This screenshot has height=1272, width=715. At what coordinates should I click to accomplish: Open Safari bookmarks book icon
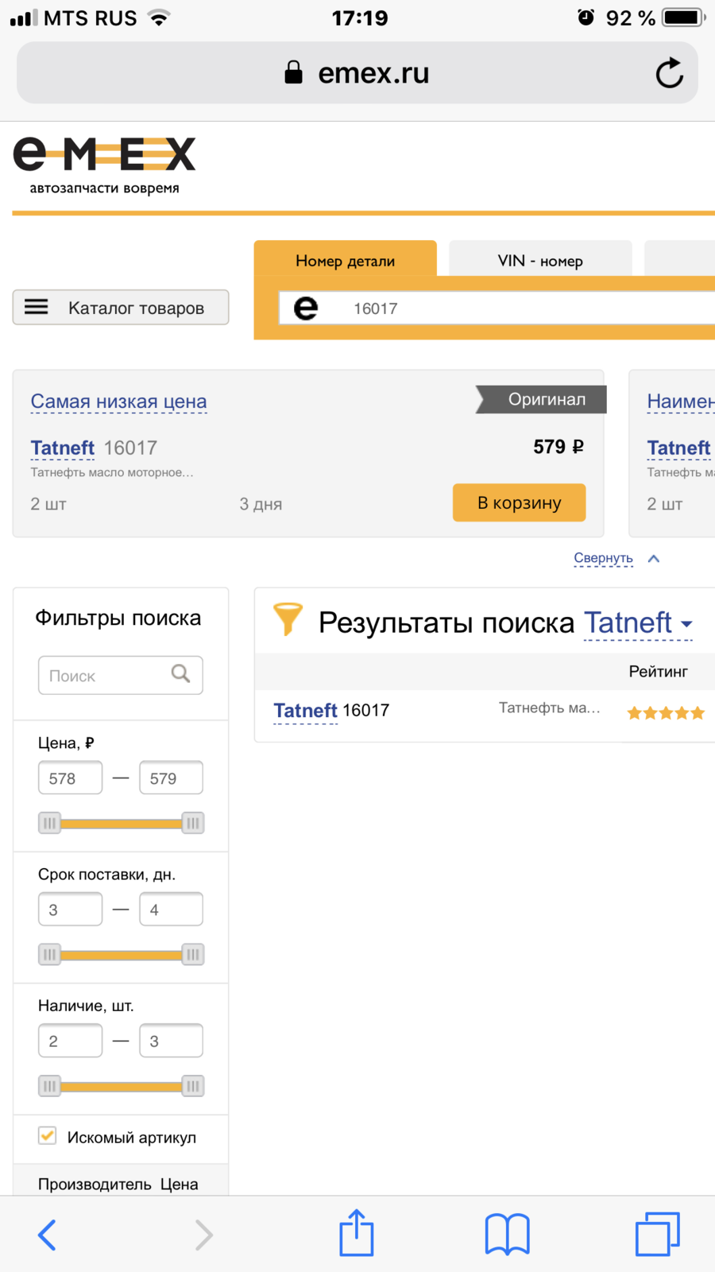click(x=508, y=1235)
